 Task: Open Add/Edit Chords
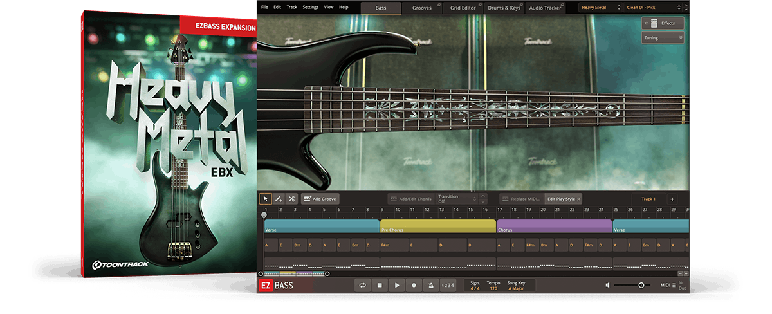point(410,199)
